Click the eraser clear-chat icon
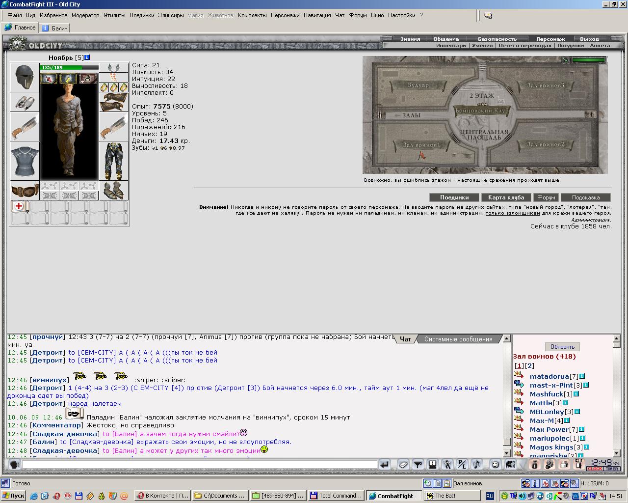The height and width of the screenshot is (503, 628). (403, 464)
